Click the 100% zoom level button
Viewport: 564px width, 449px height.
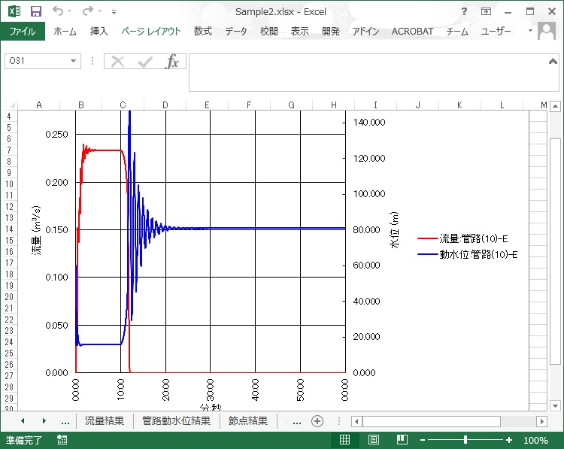point(535,441)
